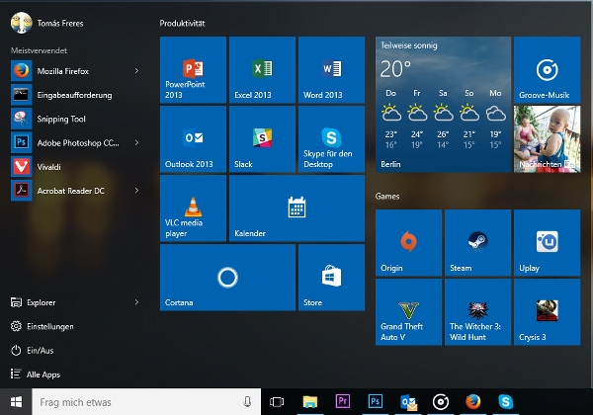
Task: Launch the Crysis 3 tile
Action: click(547, 312)
